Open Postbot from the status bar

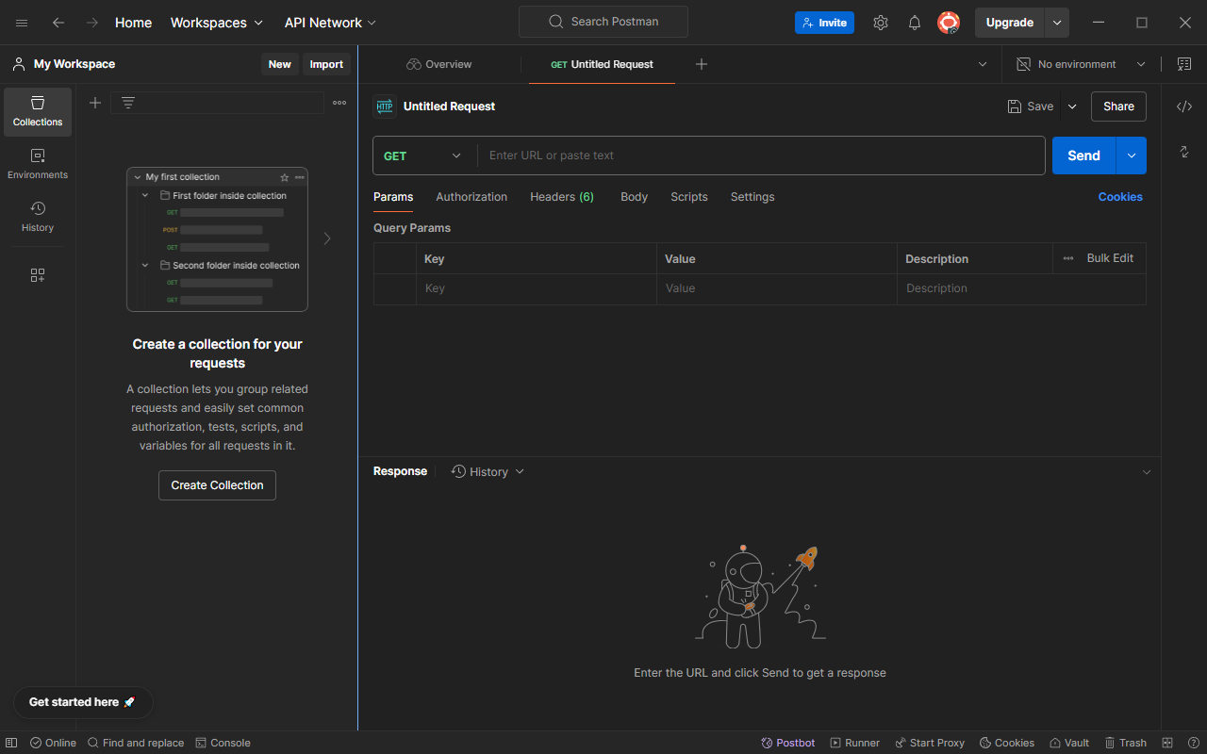(788, 743)
